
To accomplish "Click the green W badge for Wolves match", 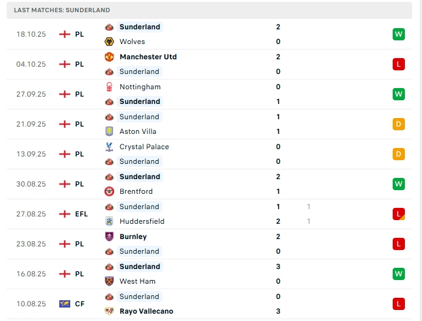I will 399,34.
